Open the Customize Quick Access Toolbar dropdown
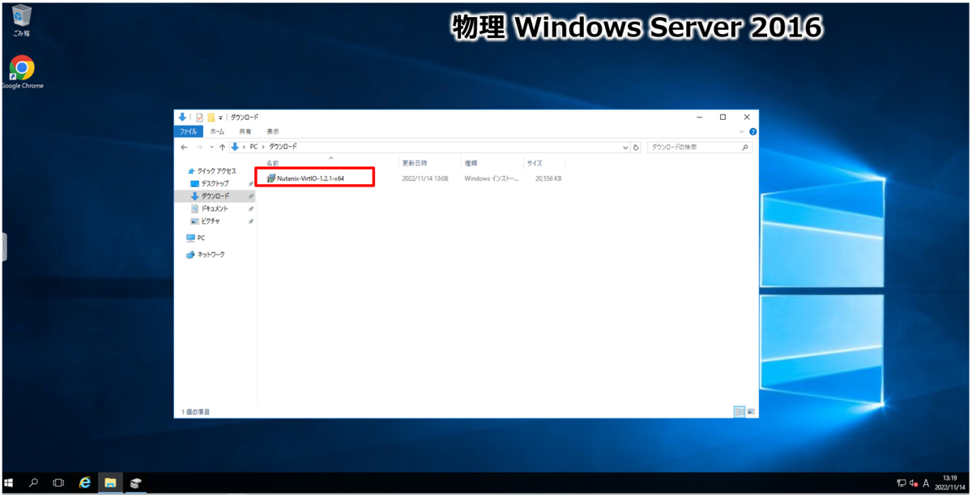 220,118
